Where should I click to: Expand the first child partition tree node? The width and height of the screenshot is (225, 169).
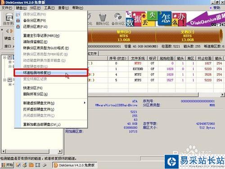[10, 62]
